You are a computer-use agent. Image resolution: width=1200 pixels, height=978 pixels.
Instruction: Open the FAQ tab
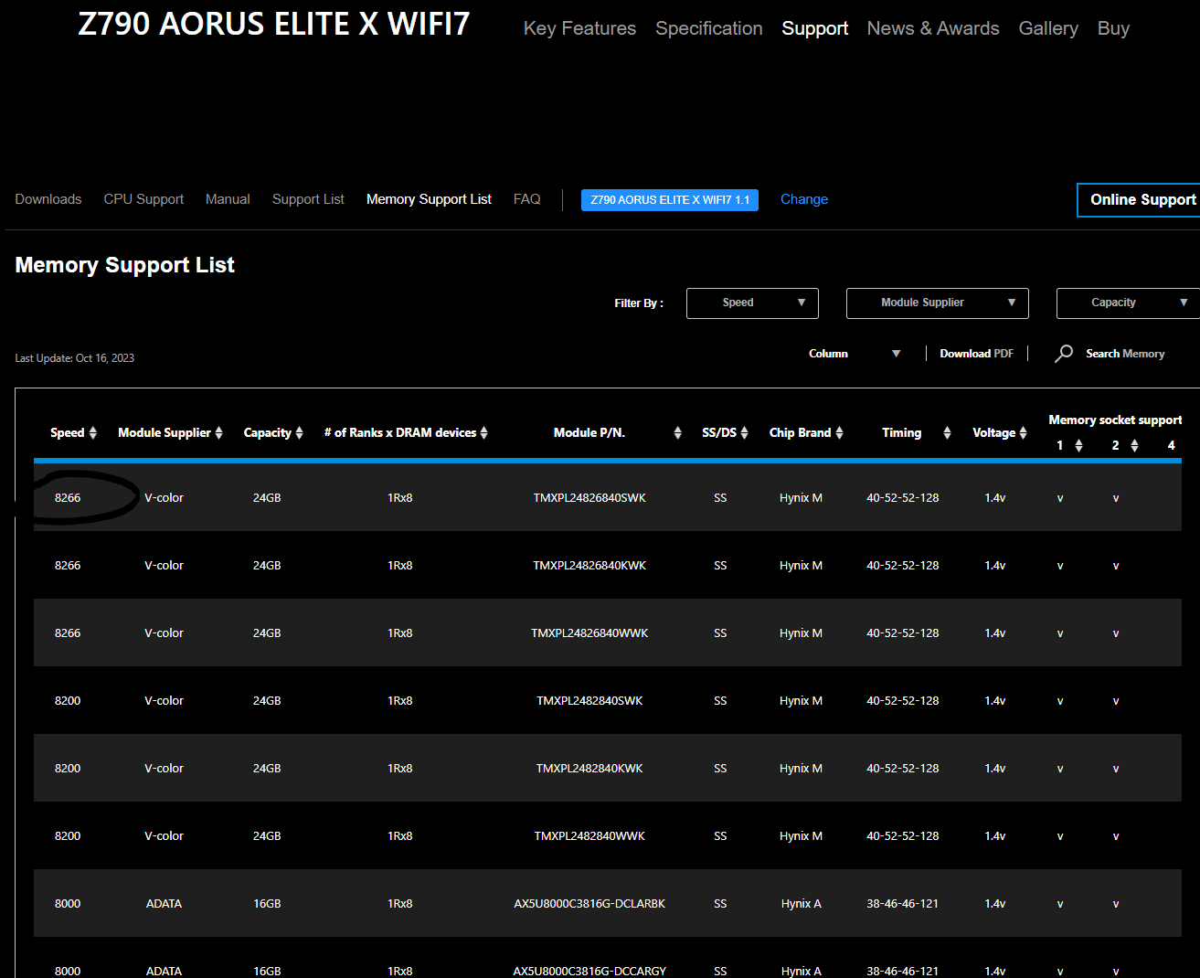[x=526, y=199]
